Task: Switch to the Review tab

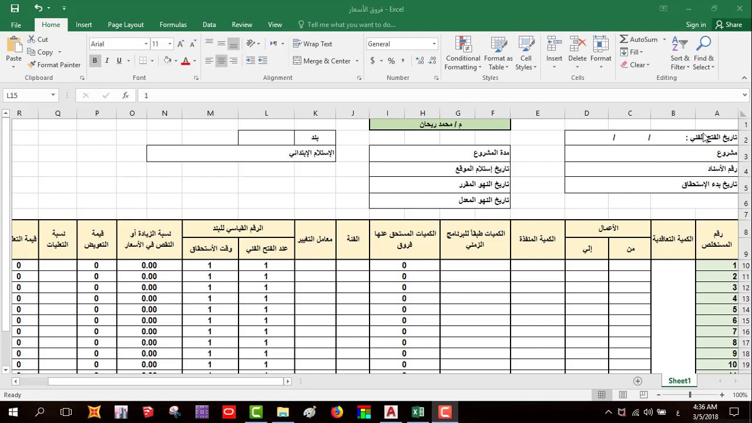Action: pyautogui.click(x=241, y=25)
